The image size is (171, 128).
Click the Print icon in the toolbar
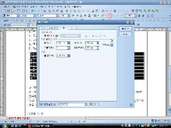24,11
